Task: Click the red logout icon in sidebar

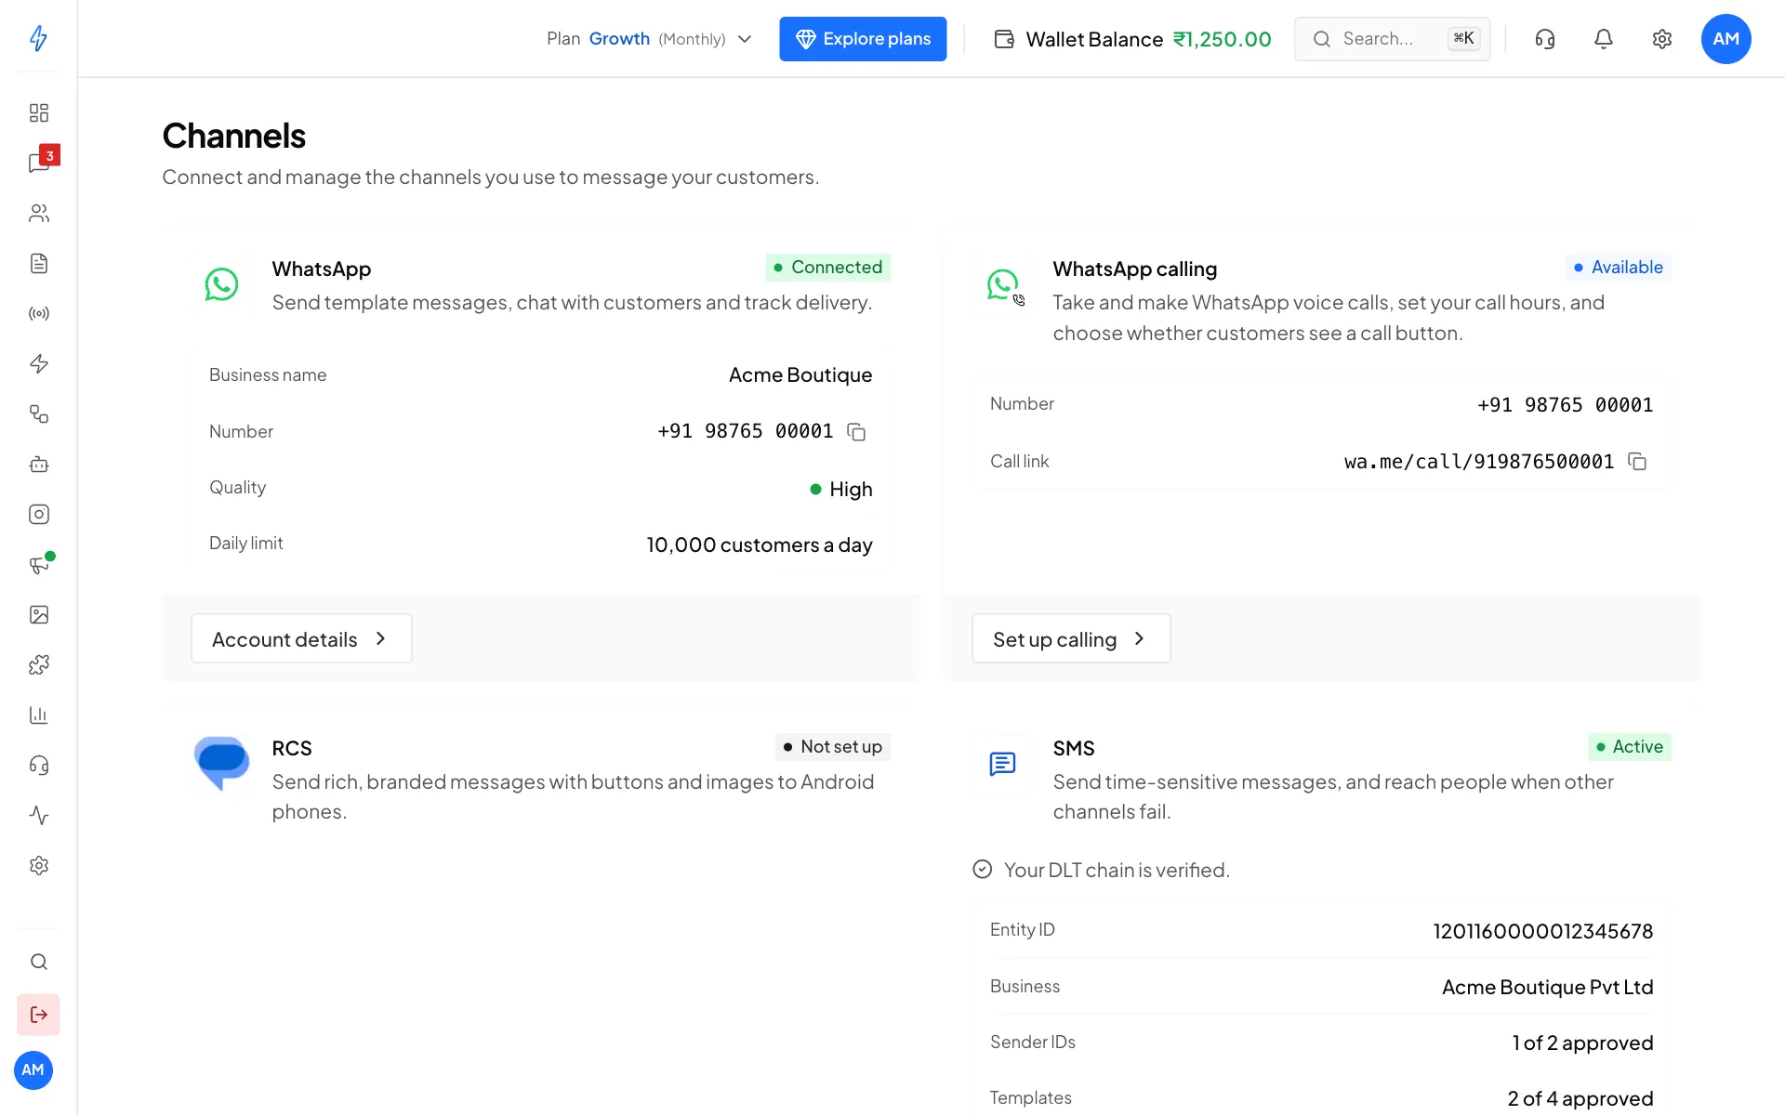Action: pos(38,1015)
